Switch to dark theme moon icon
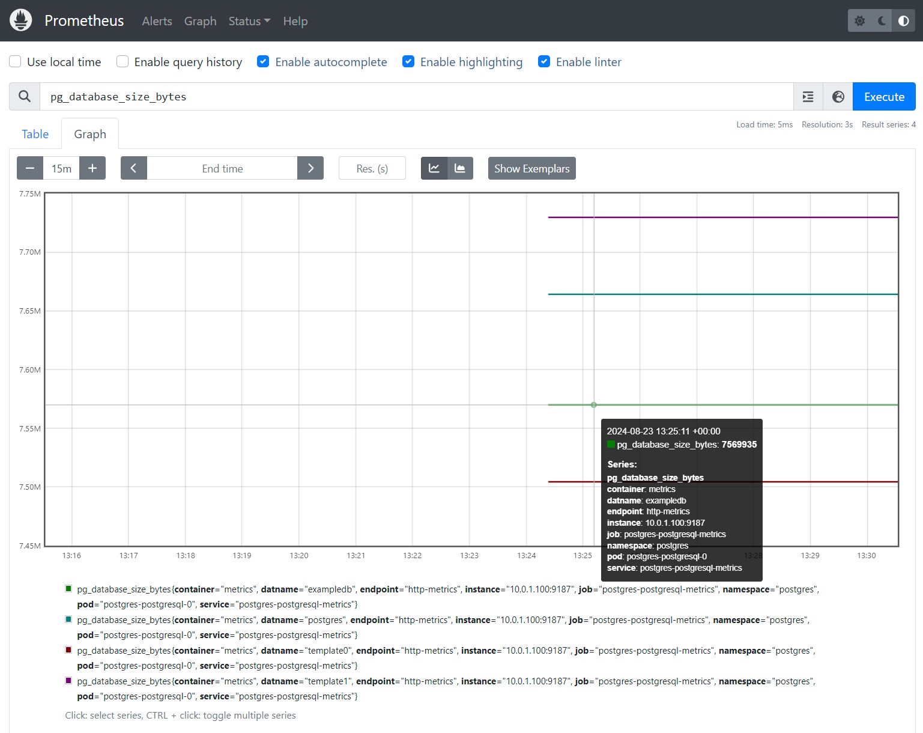 point(882,21)
